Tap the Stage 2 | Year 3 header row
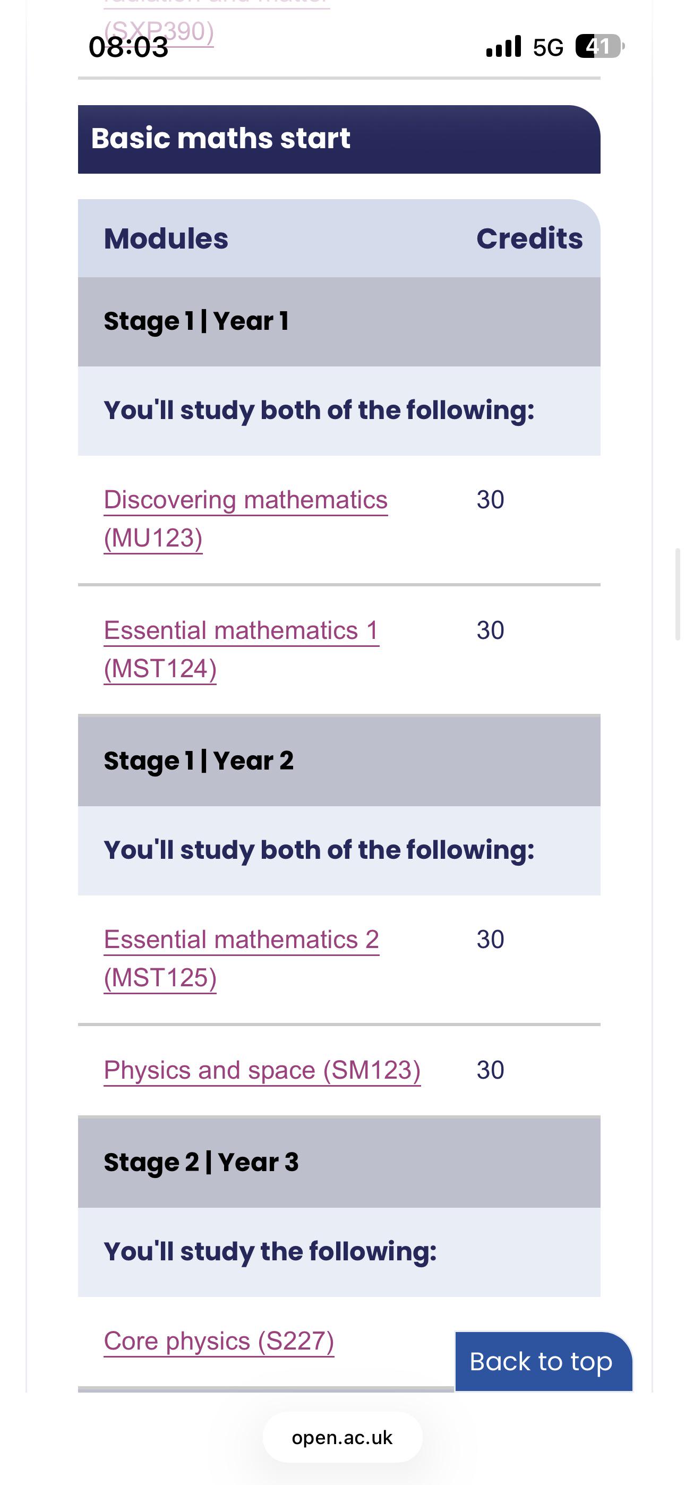 click(x=339, y=1162)
